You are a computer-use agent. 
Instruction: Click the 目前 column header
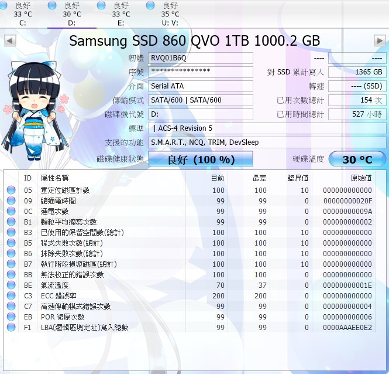pos(206,178)
